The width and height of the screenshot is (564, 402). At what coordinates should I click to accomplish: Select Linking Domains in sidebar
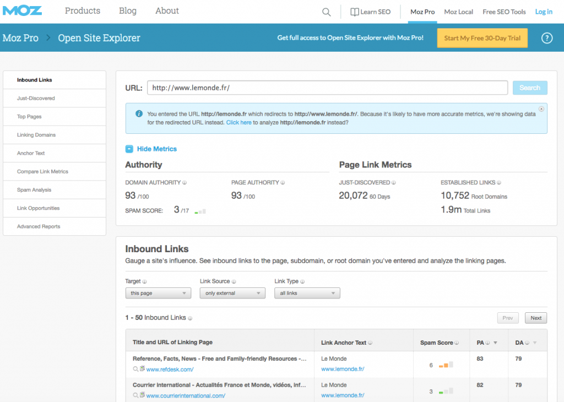[x=55, y=135]
